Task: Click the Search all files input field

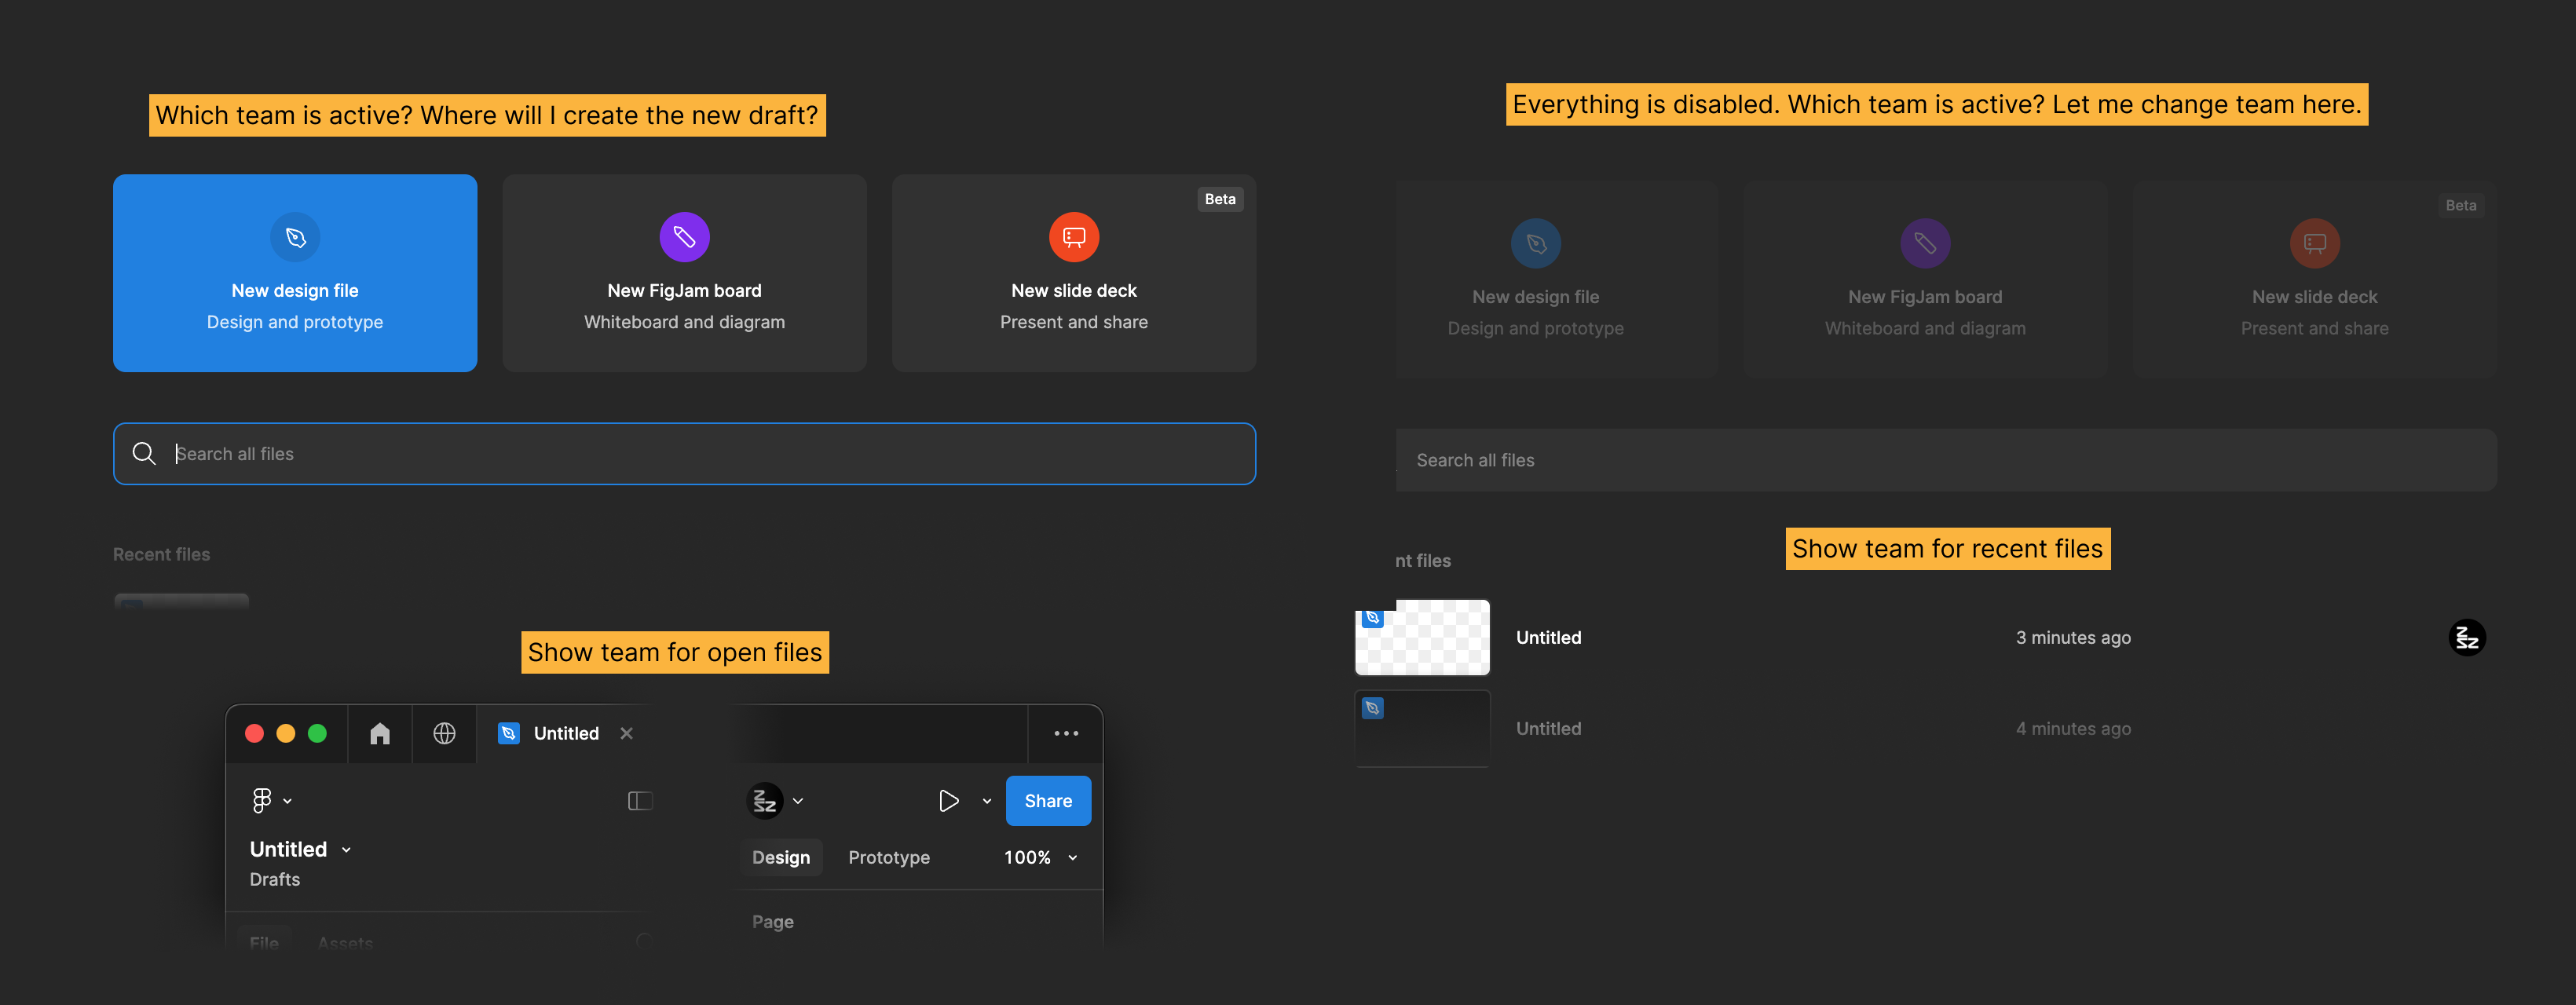Action: [683, 451]
